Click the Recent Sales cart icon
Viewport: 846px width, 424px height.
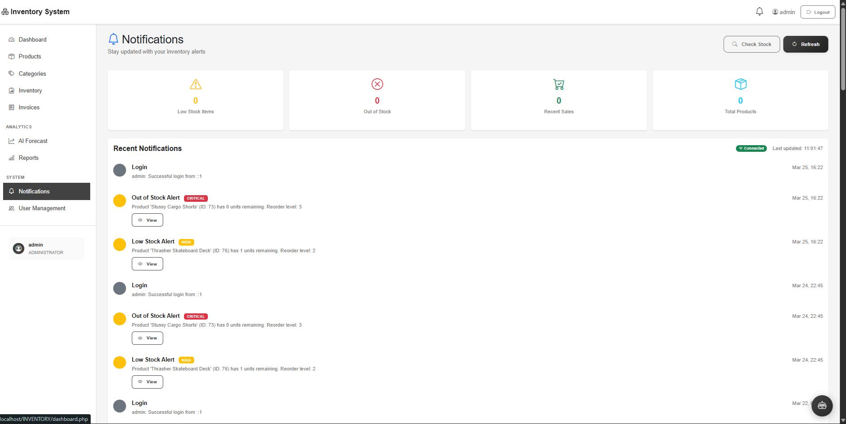click(559, 84)
